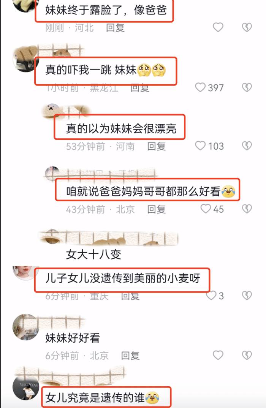The height and width of the screenshot is (408, 266).
Task: Dislike the comment with 397 likes
Action: point(247,87)
